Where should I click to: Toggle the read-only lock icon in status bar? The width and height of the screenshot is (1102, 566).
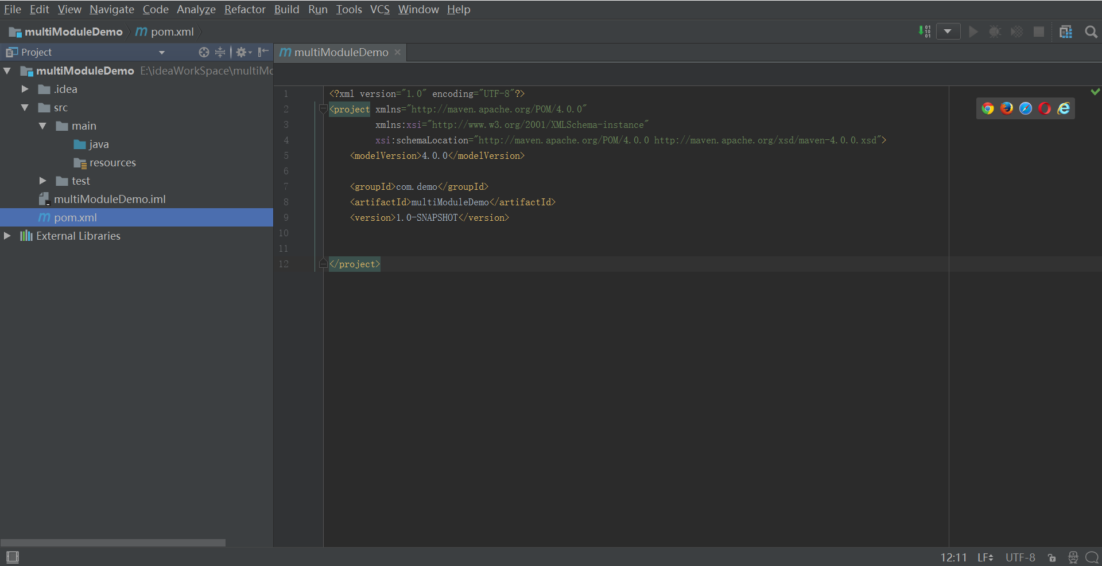pos(1051,557)
